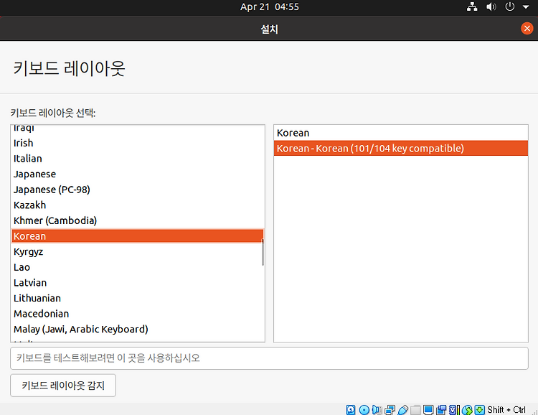Open the network status icon in top bar
Screen dimensions: 538x415
click(x=472, y=7)
